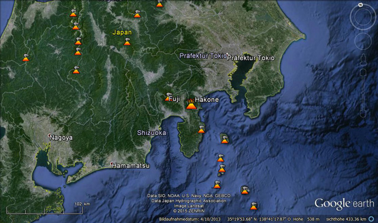Click the Google earth logo
This screenshot has height=223, width=378.
click(344, 204)
